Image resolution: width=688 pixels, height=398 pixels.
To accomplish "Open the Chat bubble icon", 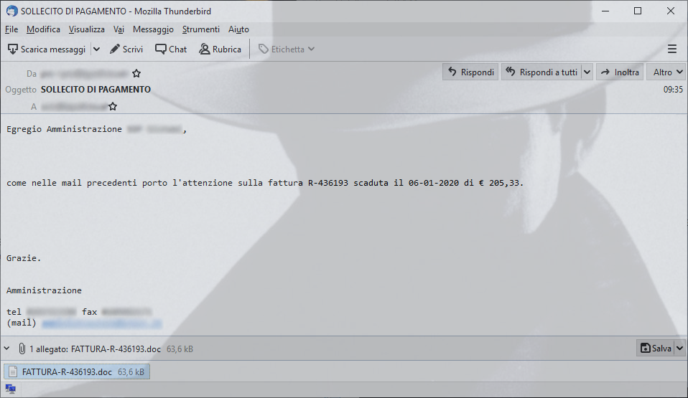I will tap(161, 49).
